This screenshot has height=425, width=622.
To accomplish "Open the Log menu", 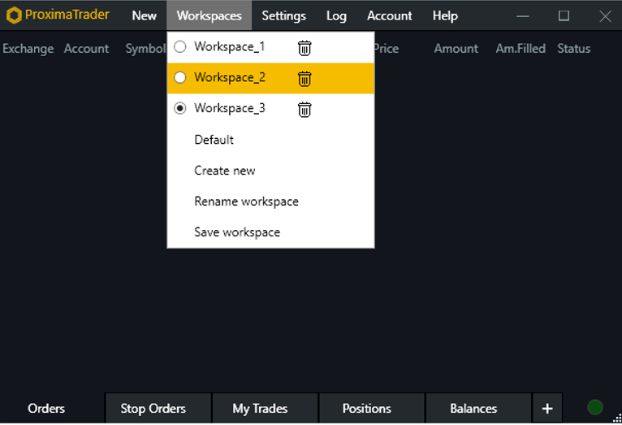I will (x=336, y=15).
